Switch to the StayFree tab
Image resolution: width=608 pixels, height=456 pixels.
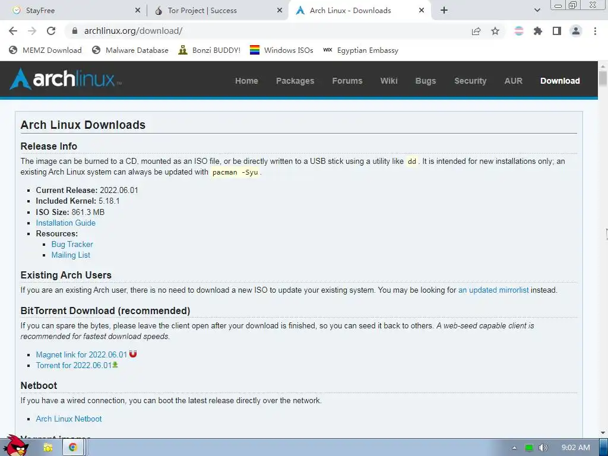point(74,11)
